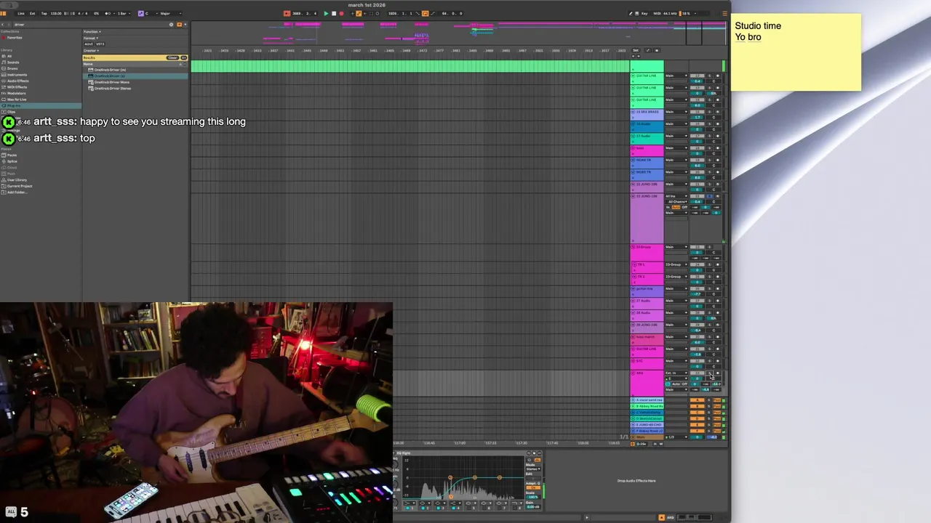Select Modulators in the browser library
Viewport: 931px width, 523px height.
point(16,93)
